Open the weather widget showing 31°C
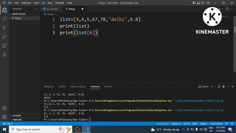Viewport: 236px width, 133px height. (165, 129)
